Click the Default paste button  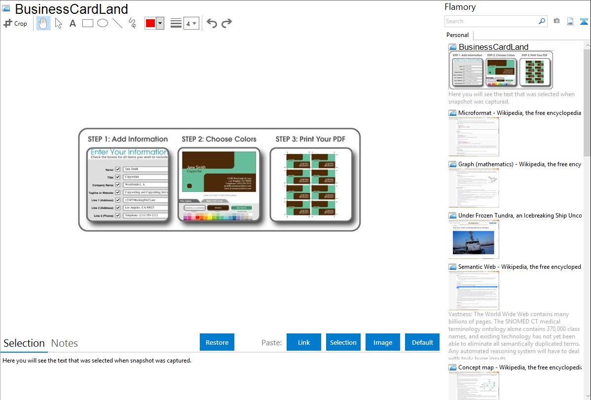point(422,342)
